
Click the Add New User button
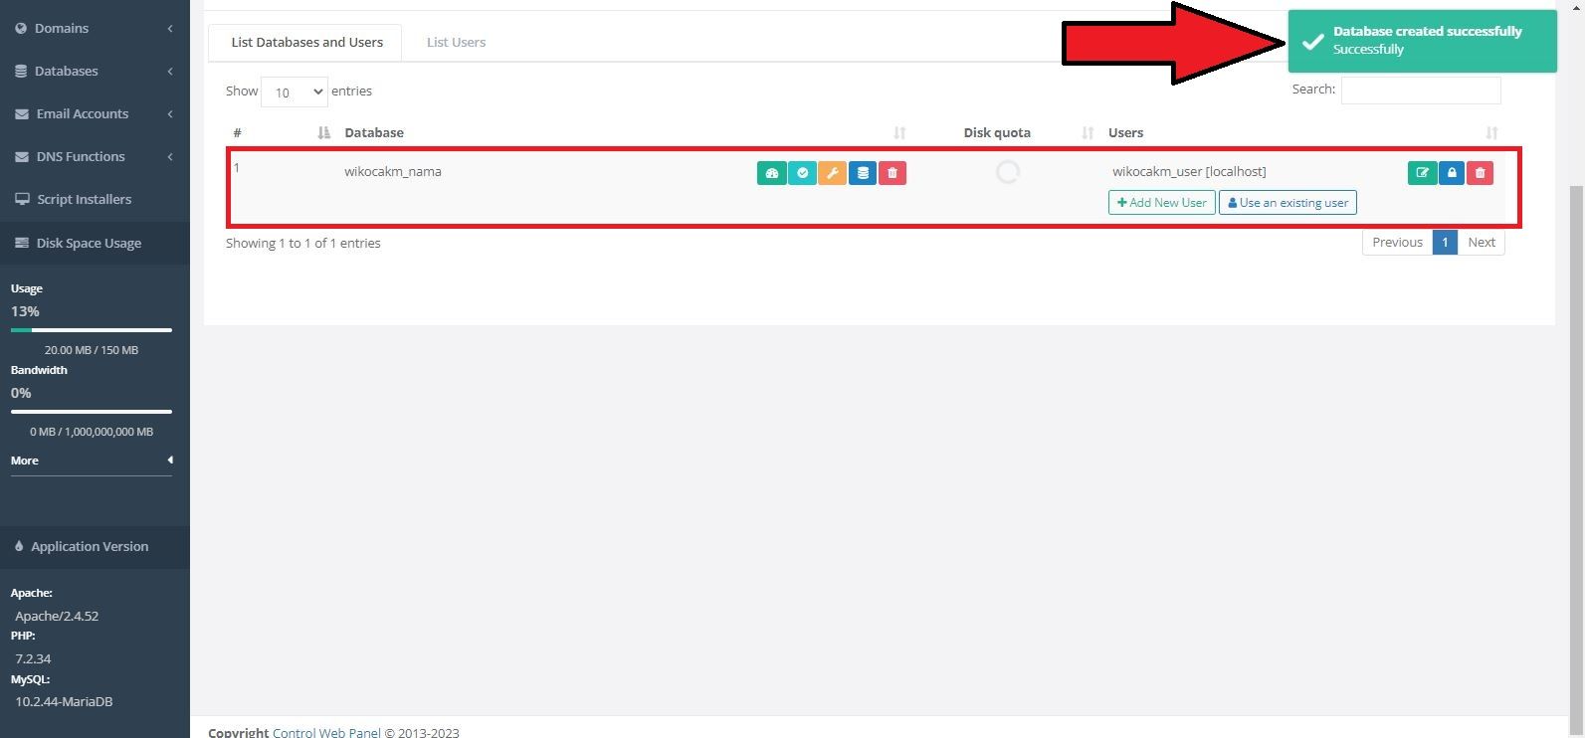[1161, 203]
